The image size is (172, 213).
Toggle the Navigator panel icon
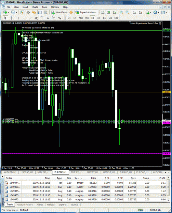click(34, 12)
